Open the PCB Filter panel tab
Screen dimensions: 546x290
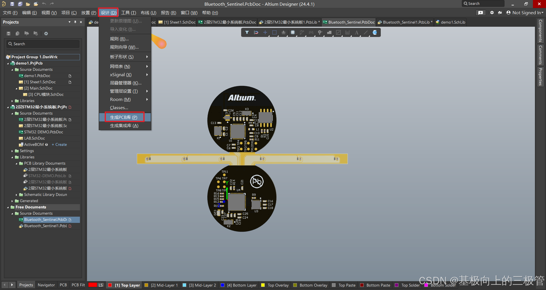[x=78, y=285]
